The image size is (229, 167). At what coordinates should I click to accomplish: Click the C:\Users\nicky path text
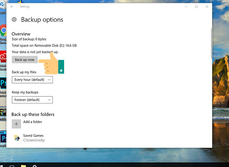[34, 140]
